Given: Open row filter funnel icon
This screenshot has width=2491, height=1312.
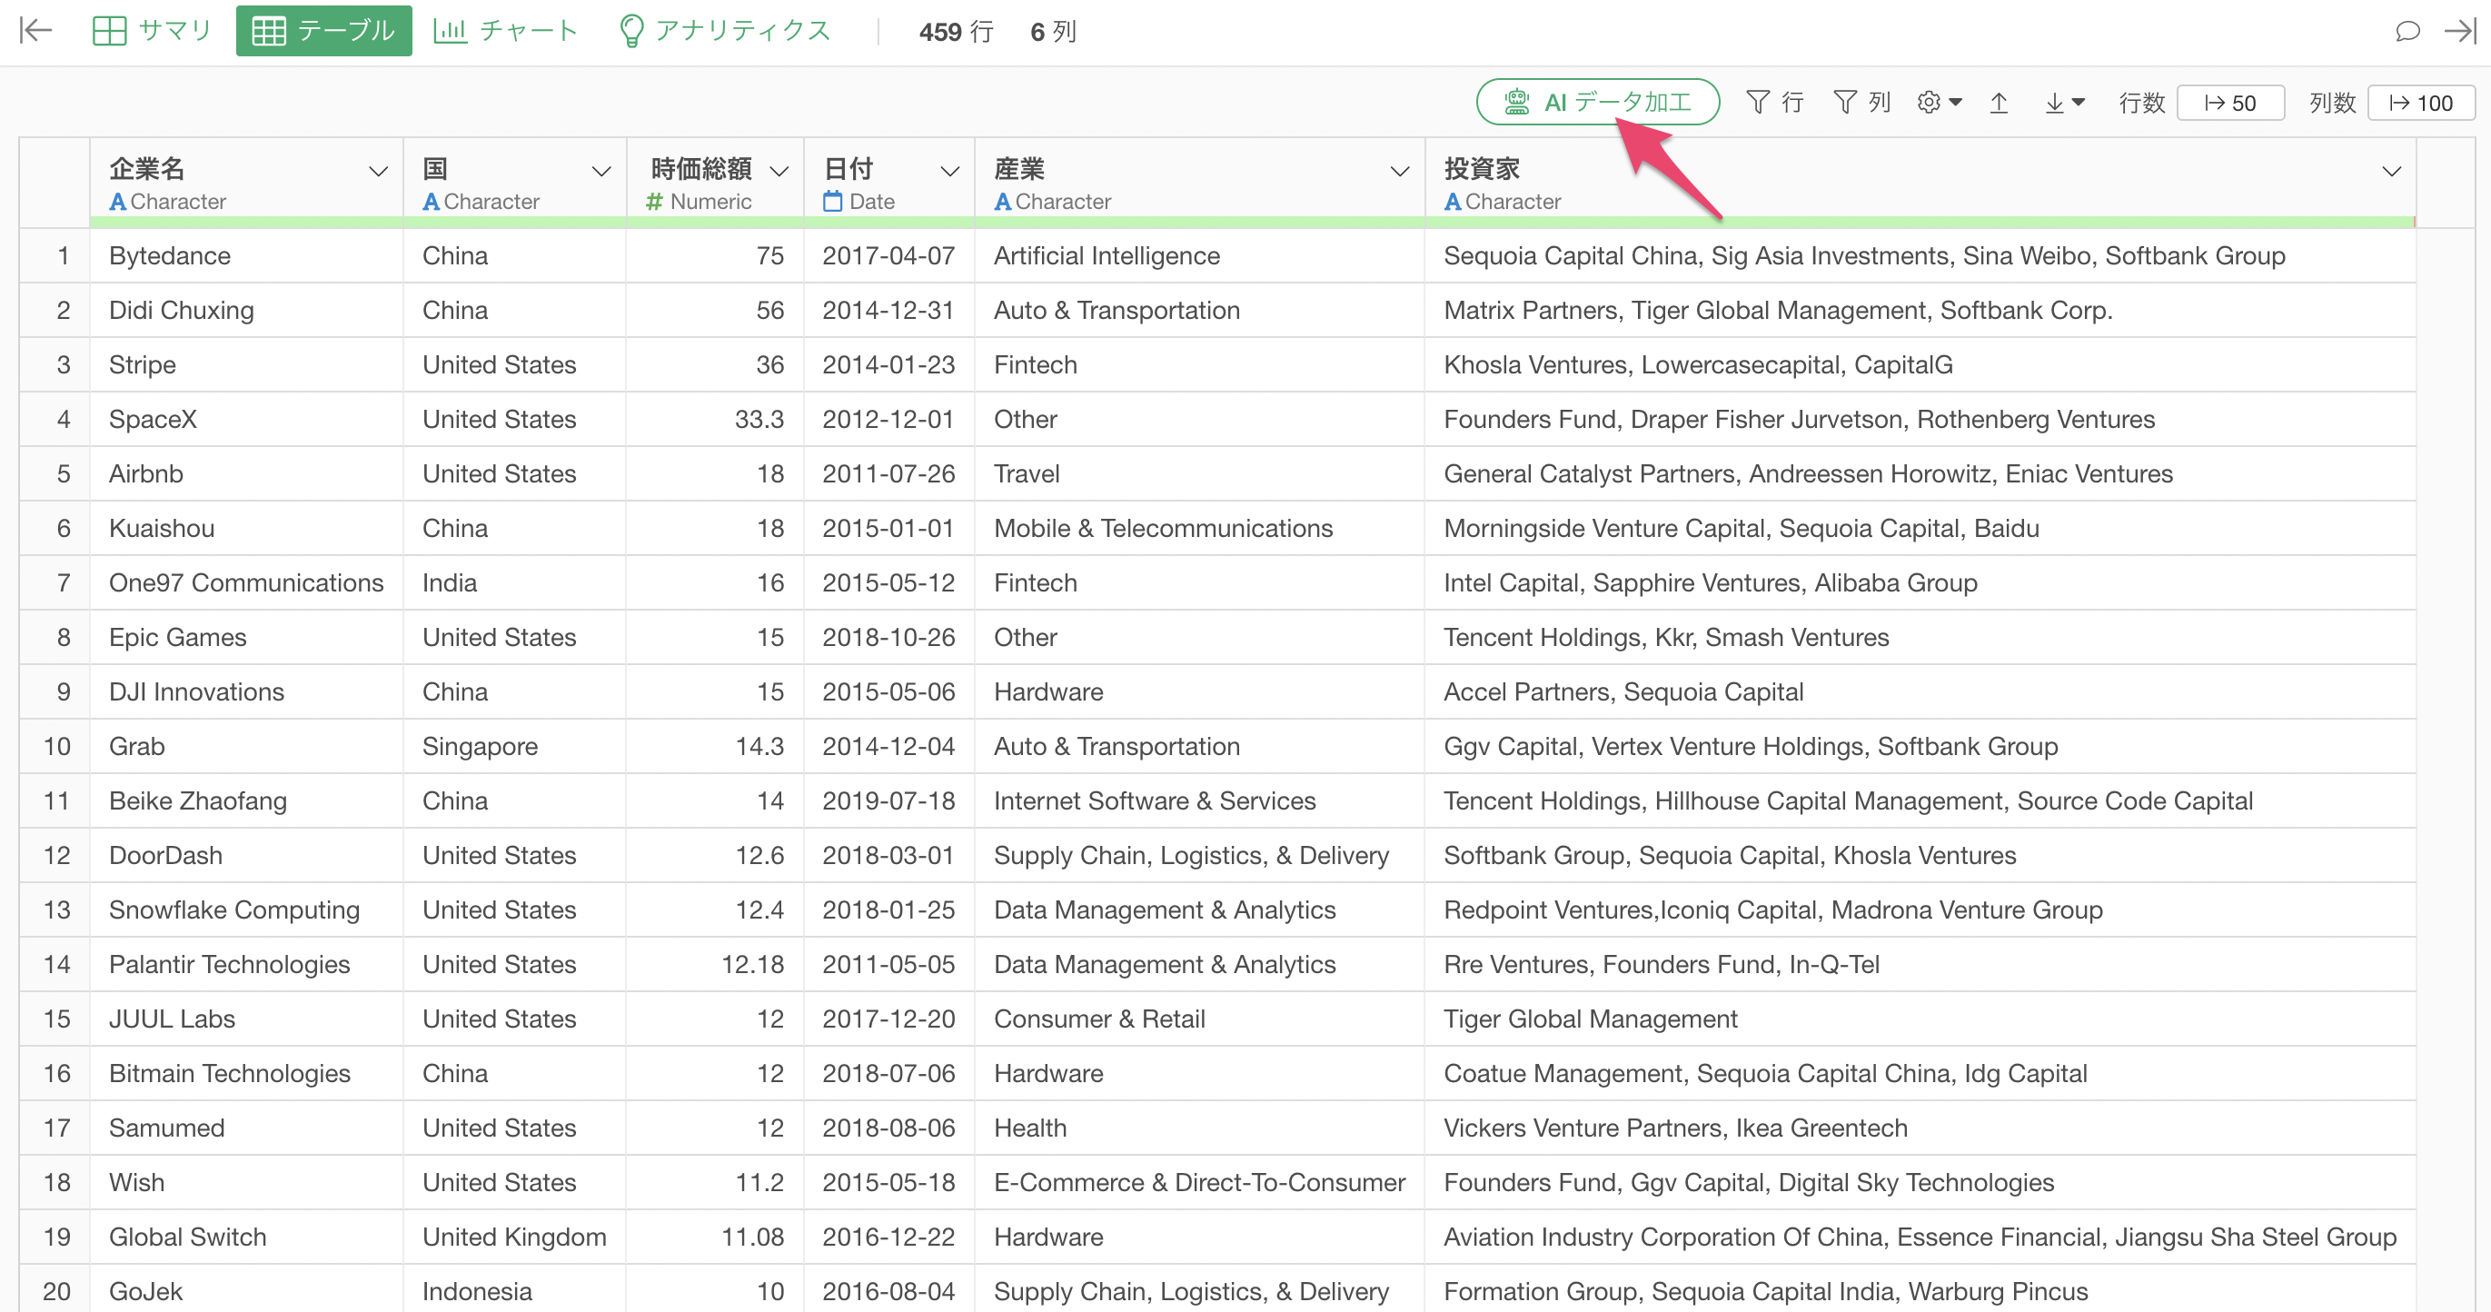Looking at the screenshot, I should (1758, 102).
